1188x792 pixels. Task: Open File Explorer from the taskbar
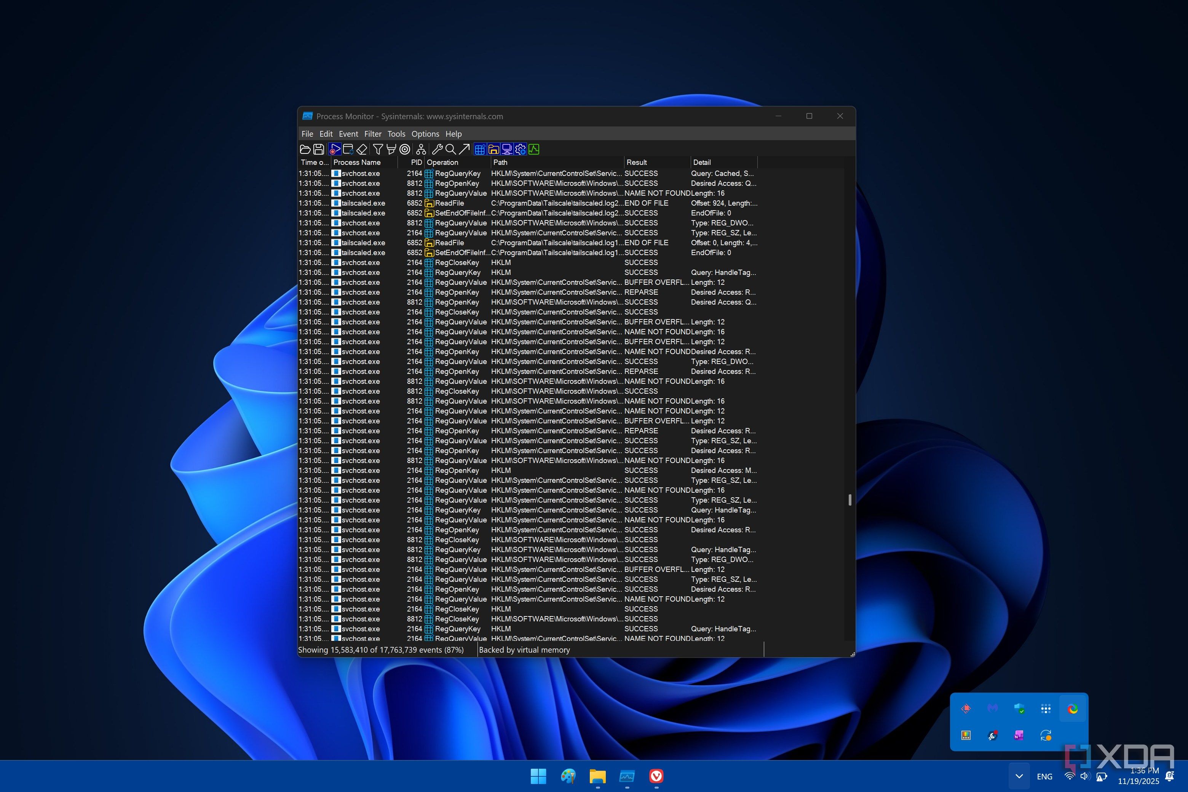(x=597, y=776)
